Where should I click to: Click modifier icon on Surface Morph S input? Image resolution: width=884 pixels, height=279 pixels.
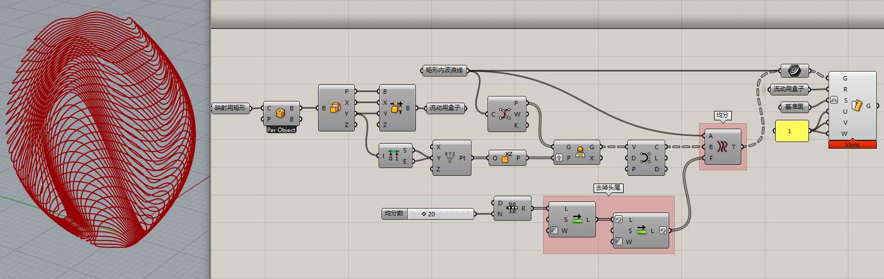pyautogui.click(x=834, y=100)
